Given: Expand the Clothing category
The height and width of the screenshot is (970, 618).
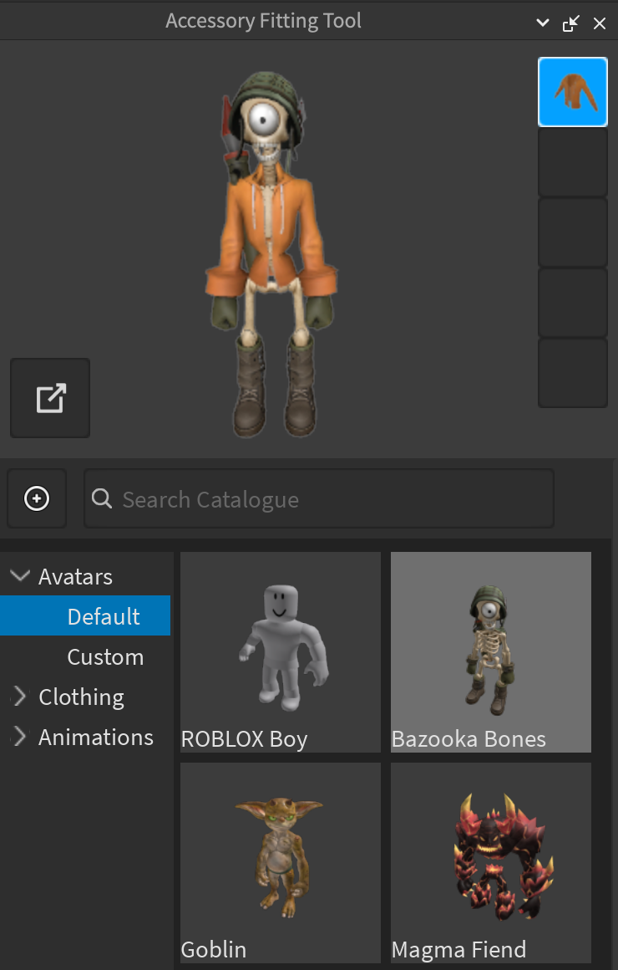Looking at the screenshot, I should coord(18,697).
